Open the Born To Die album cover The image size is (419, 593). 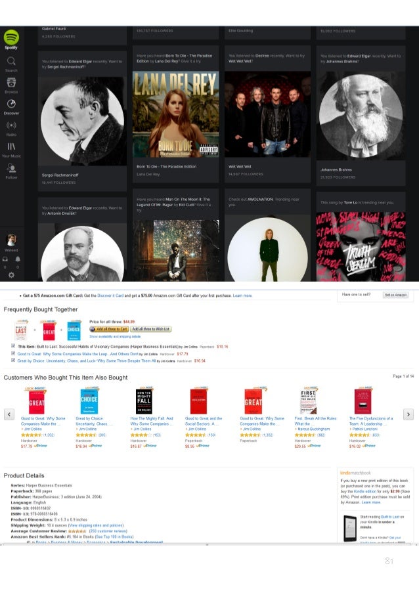[x=175, y=114]
